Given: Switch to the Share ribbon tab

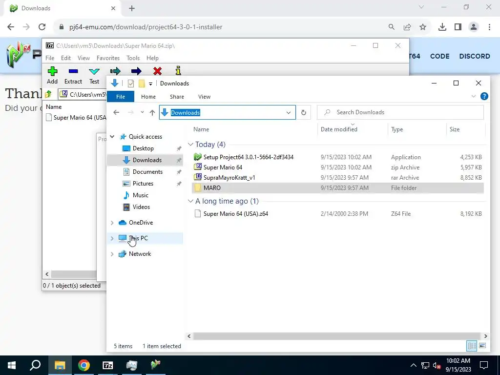Looking at the screenshot, I should pos(177,97).
